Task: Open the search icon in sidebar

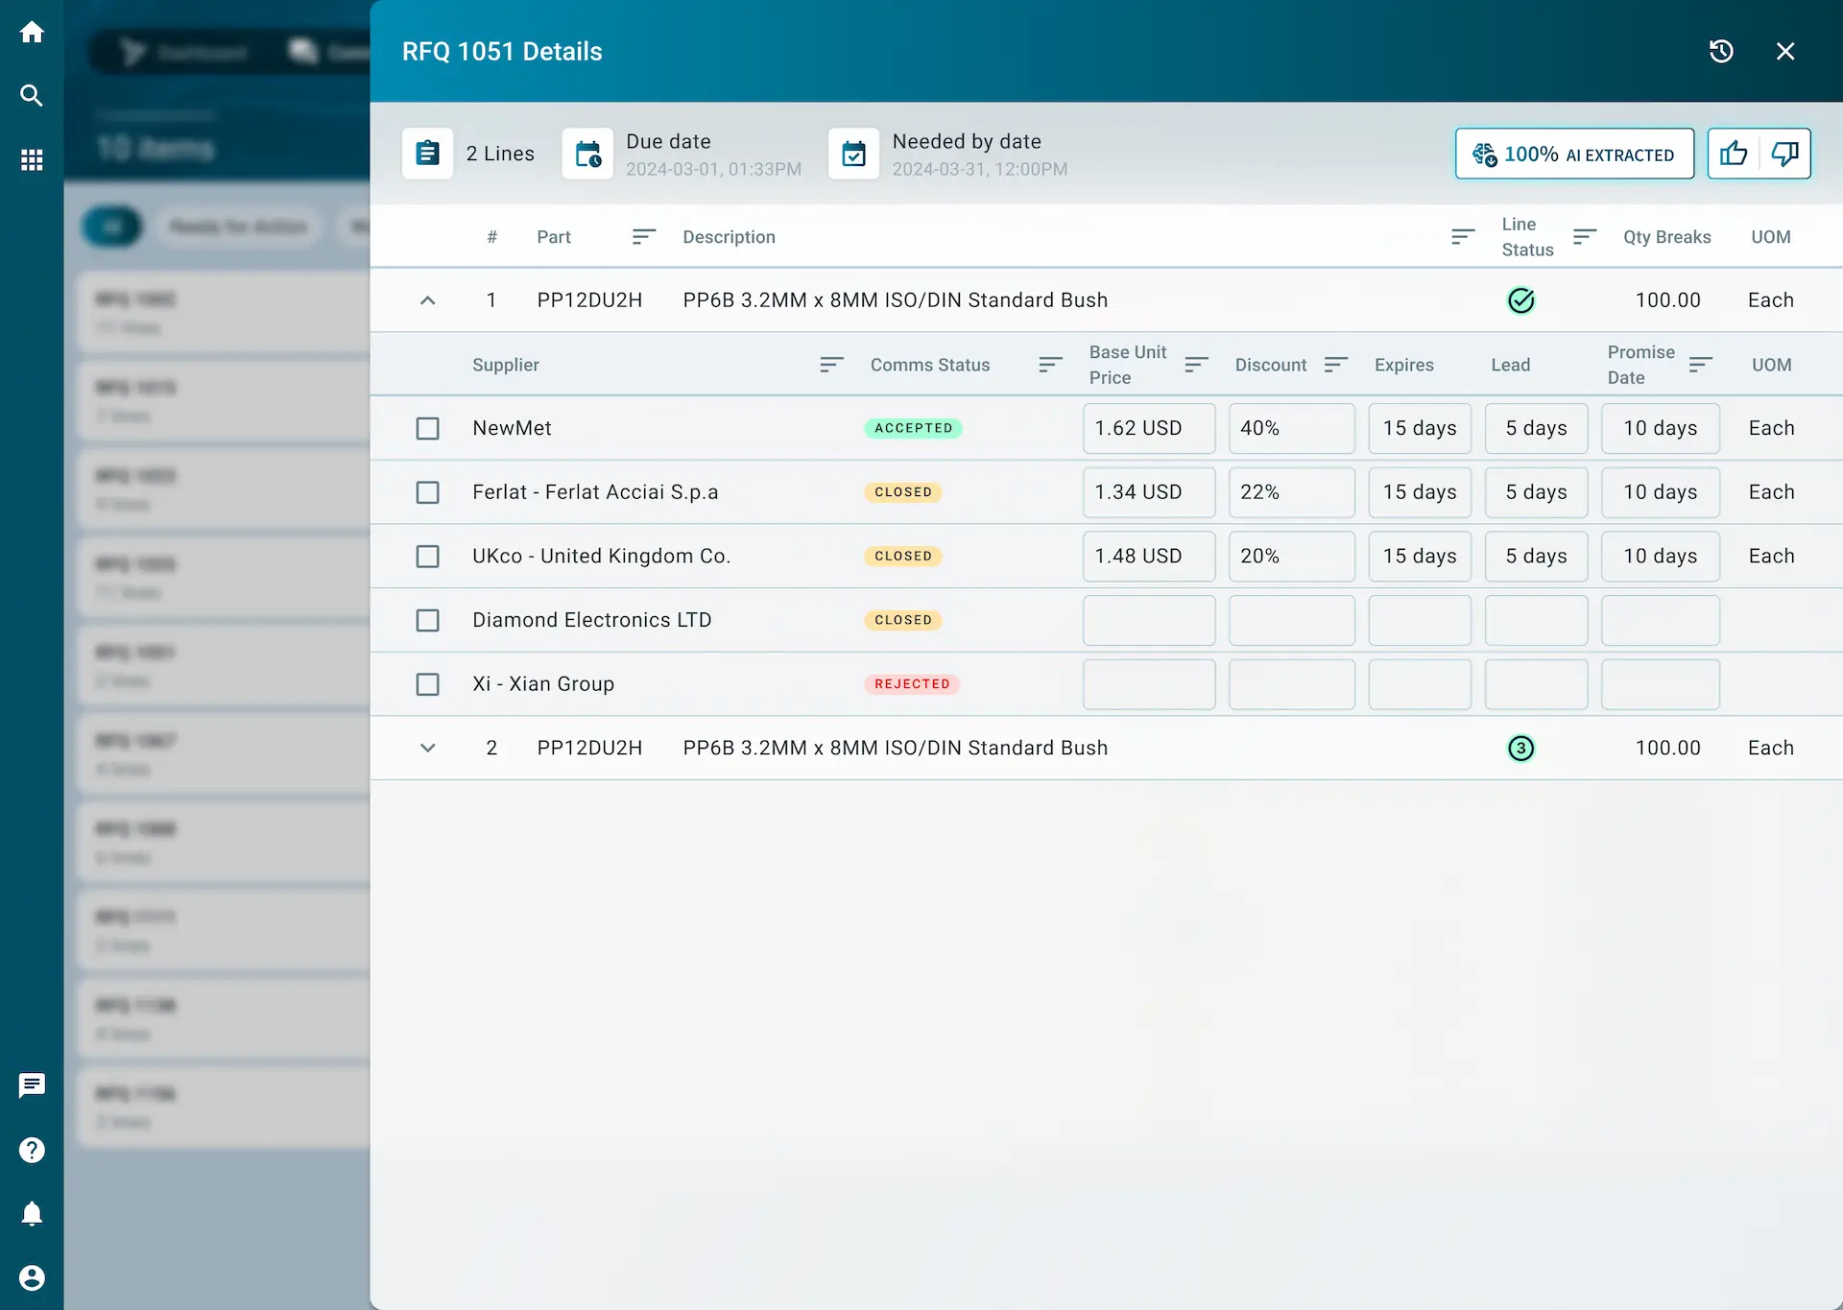Action: (32, 95)
